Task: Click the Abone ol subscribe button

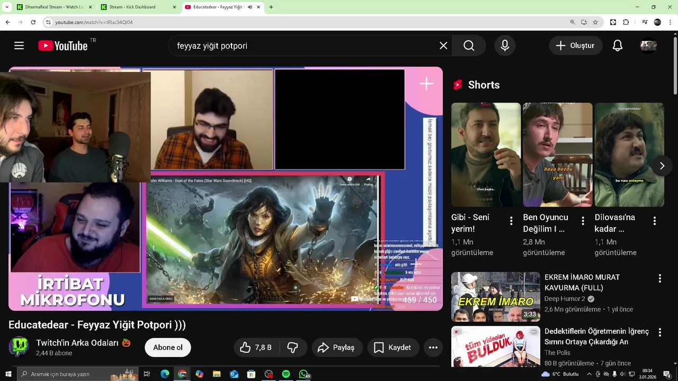Action: point(167,348)
